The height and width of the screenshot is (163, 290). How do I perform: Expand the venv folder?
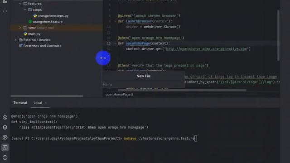pos(20,28)
